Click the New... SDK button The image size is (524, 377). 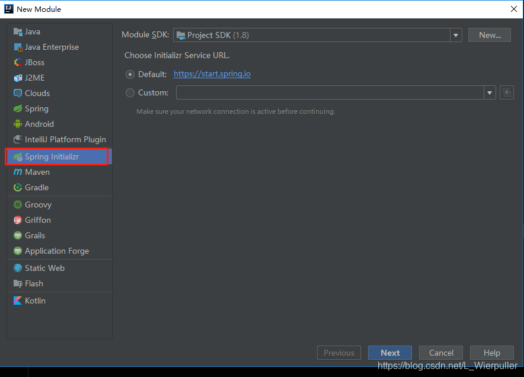point(490,35)
